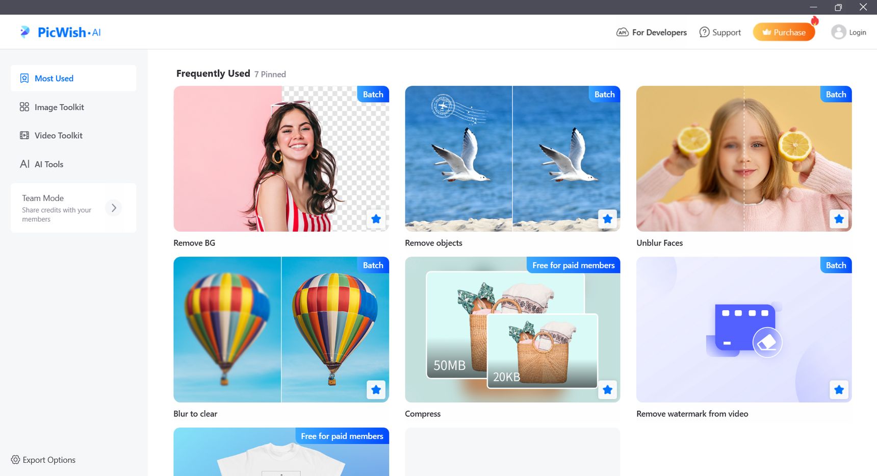Open Export Options settings
This screenshot has height=476, width=877.
tap(43, 460)
